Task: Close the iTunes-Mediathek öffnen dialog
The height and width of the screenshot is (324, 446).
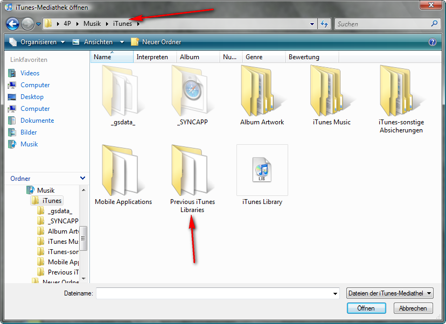Action: (x=431, y=5)
